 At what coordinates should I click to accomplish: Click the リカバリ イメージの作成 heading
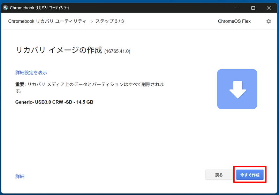(x=59, y=50)
